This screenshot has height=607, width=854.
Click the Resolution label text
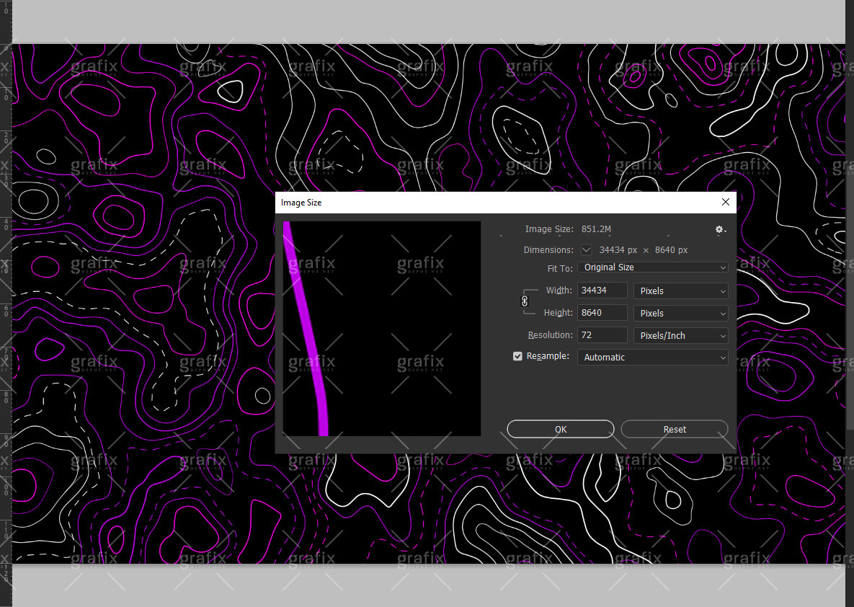pos(550,335)
